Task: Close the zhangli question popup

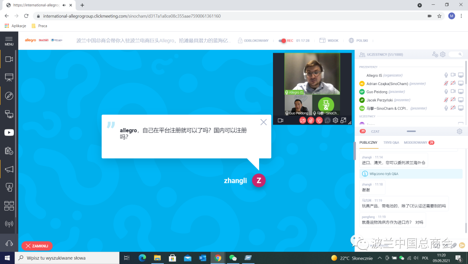Action: [x=263, y=122]
